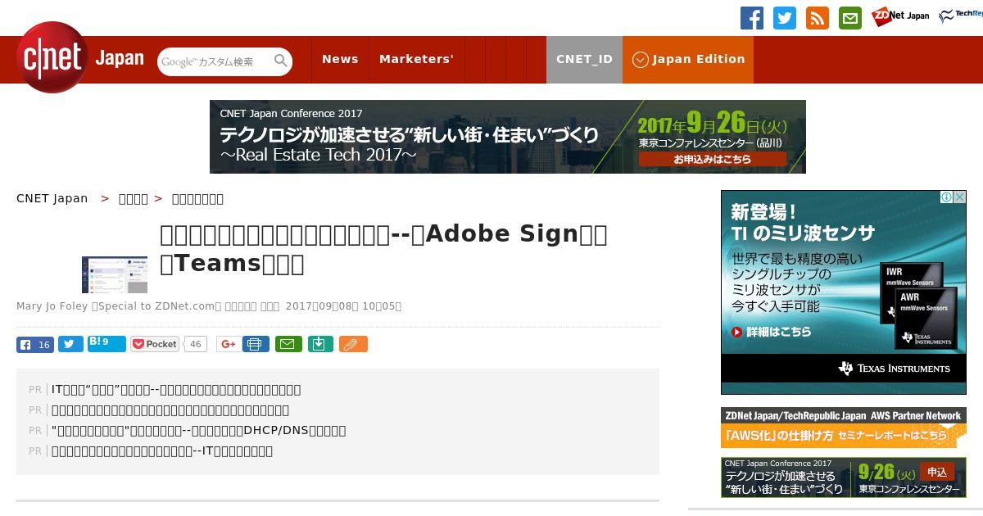Viewport: 983px width, 516px height.
Task: Go to CNET Japan breadcrumb link
Action: point(52,198)
